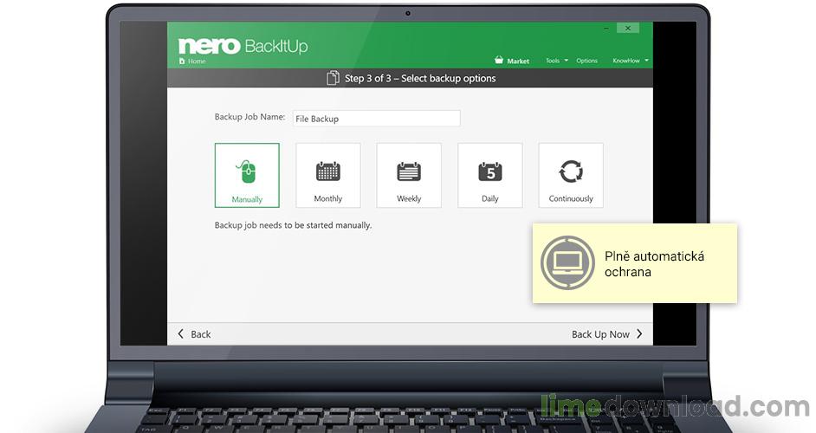The width and height of the screenshot is (816, 433).
Task: Click the Market basket icon
Action: click(x=499, y=61)
